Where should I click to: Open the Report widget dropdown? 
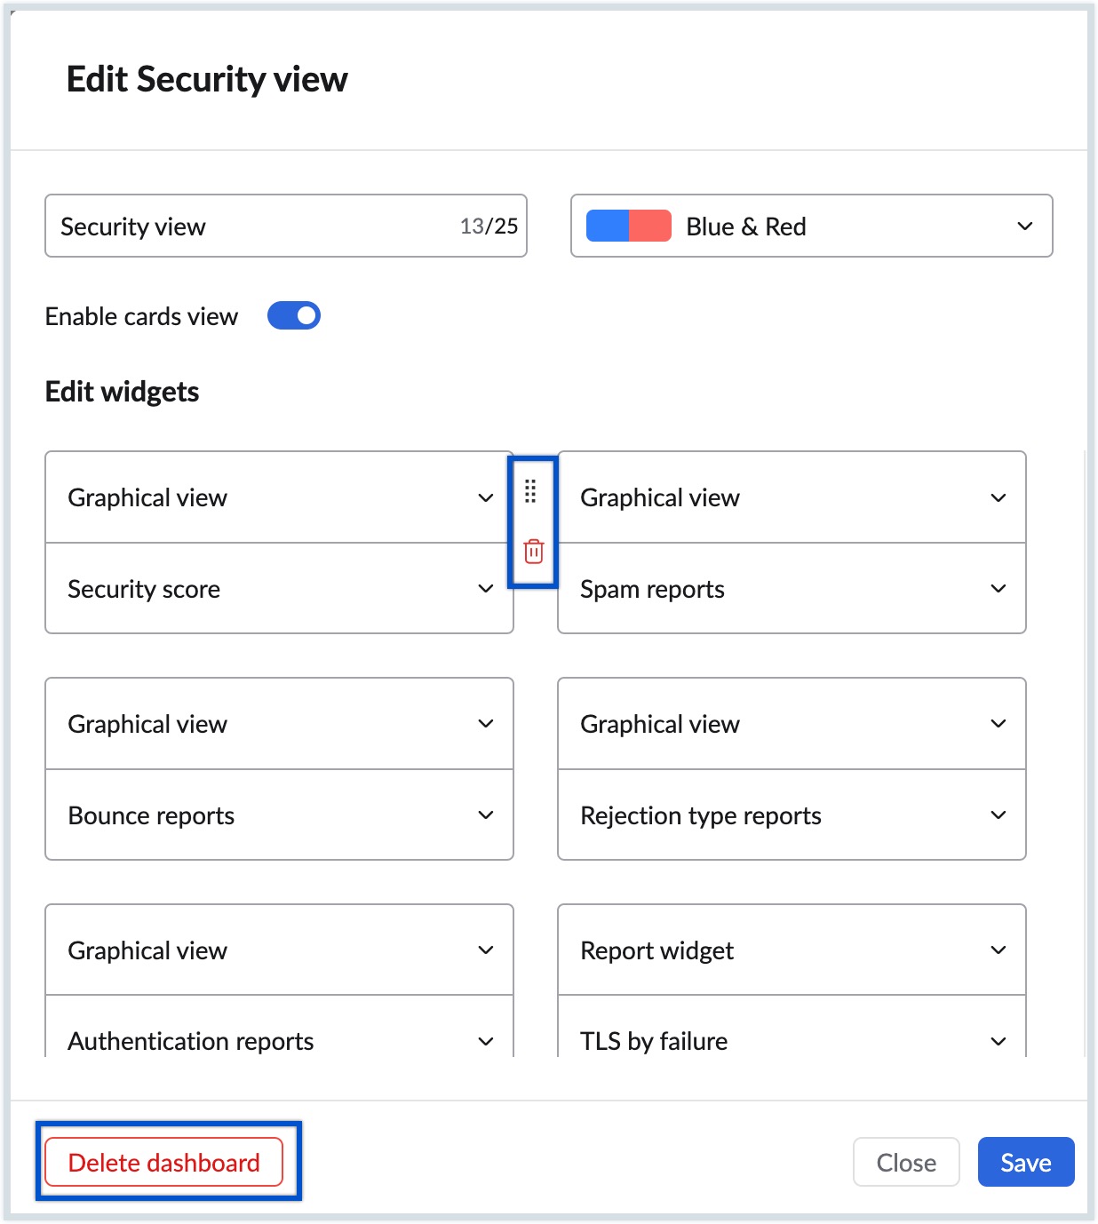coord(792,950)
